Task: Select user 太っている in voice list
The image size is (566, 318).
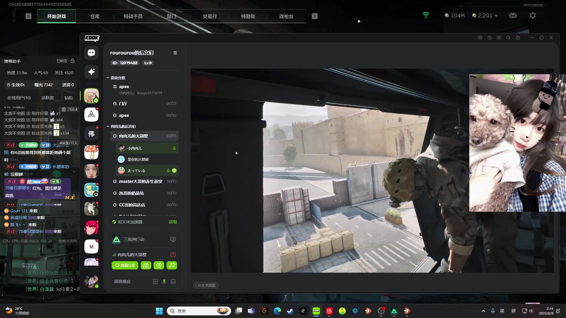Action: [x=147, y=171]
